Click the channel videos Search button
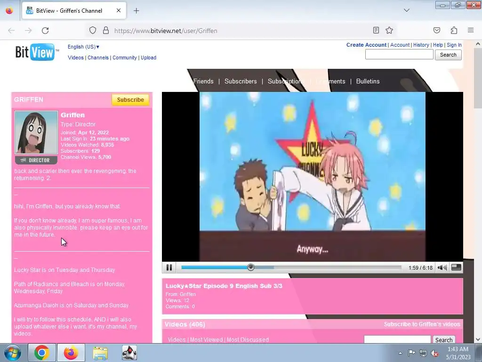The image size is (482, 362). coord(444,340)
